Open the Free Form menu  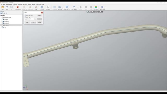click(x=25, y=4)
